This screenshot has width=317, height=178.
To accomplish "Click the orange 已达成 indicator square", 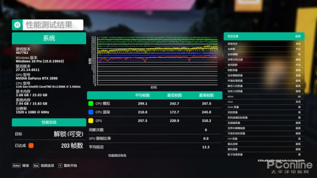I will point(31,145).
